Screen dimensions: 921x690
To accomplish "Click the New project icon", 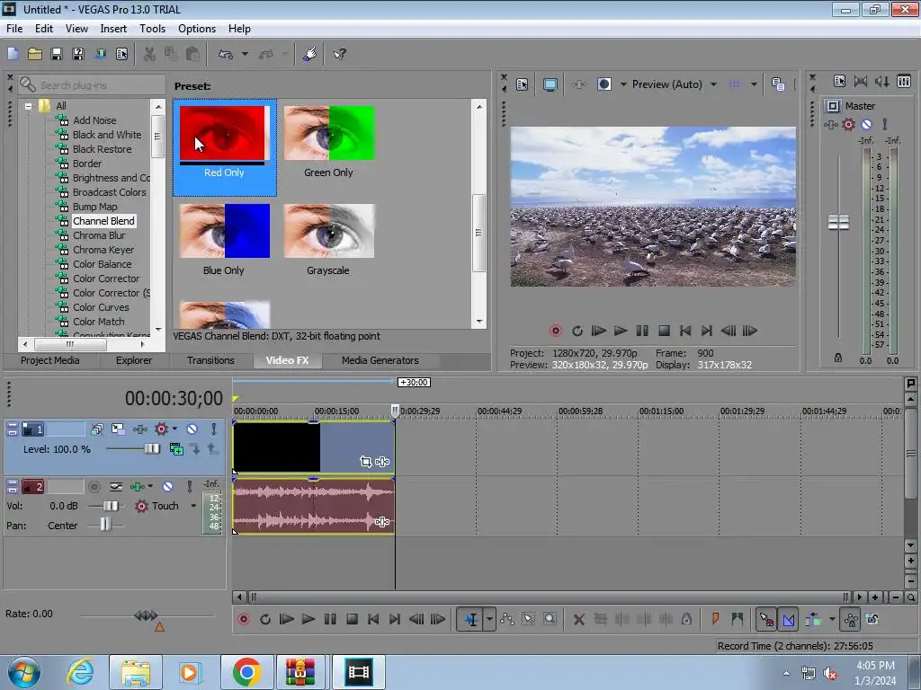I will coord(13,54).
